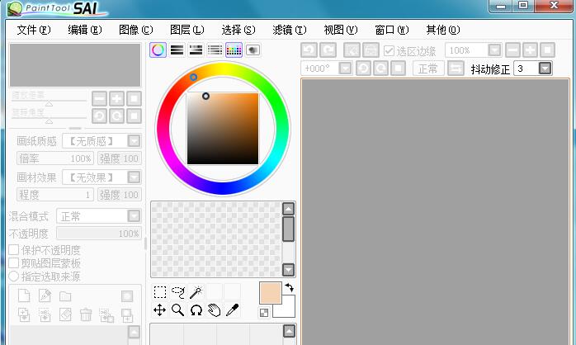Open the 图层 menu
Viewport: 576px width, 345px height.
click(x=186, y=30)
